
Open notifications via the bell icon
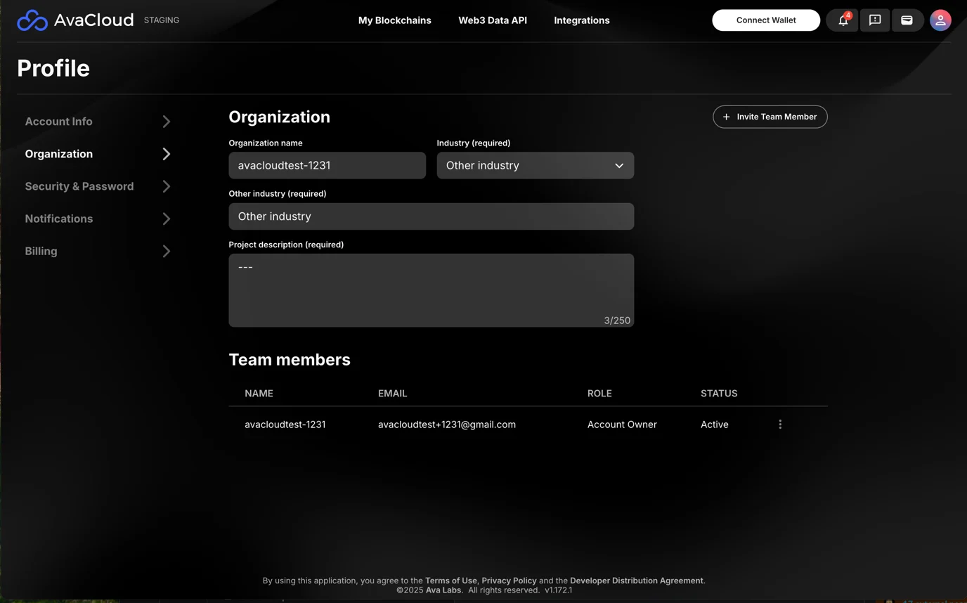coord(841,20)
